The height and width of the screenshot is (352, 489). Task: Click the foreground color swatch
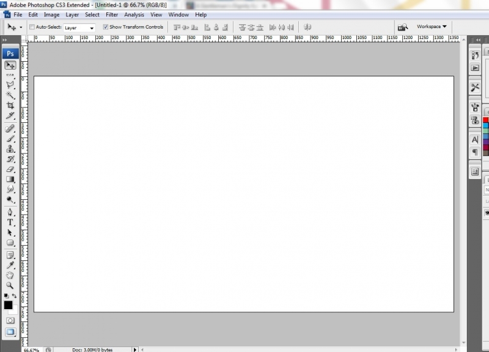(x=8, y=304)
